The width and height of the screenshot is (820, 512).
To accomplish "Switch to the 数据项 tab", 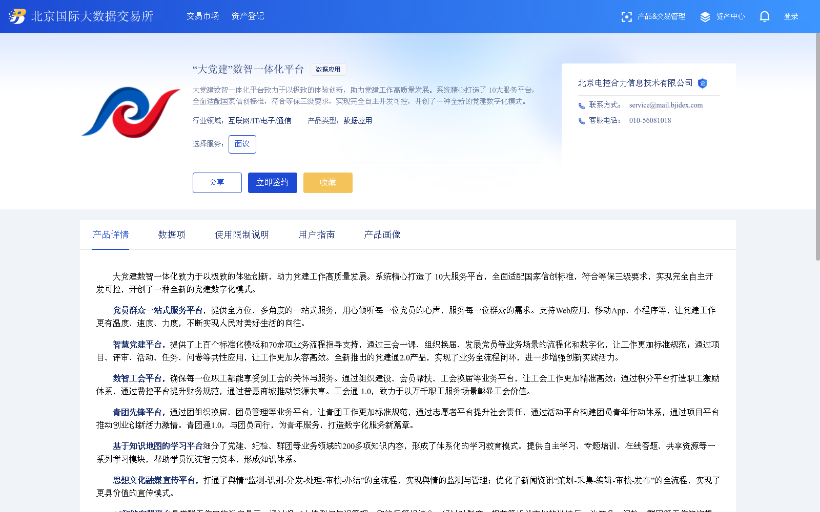I will click(x=172, y=234).
